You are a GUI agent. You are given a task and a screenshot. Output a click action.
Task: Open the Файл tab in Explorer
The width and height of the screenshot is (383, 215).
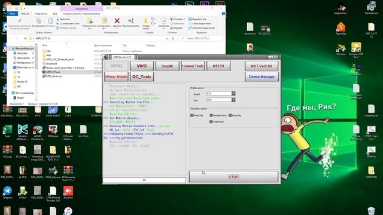tap(12, 14)
